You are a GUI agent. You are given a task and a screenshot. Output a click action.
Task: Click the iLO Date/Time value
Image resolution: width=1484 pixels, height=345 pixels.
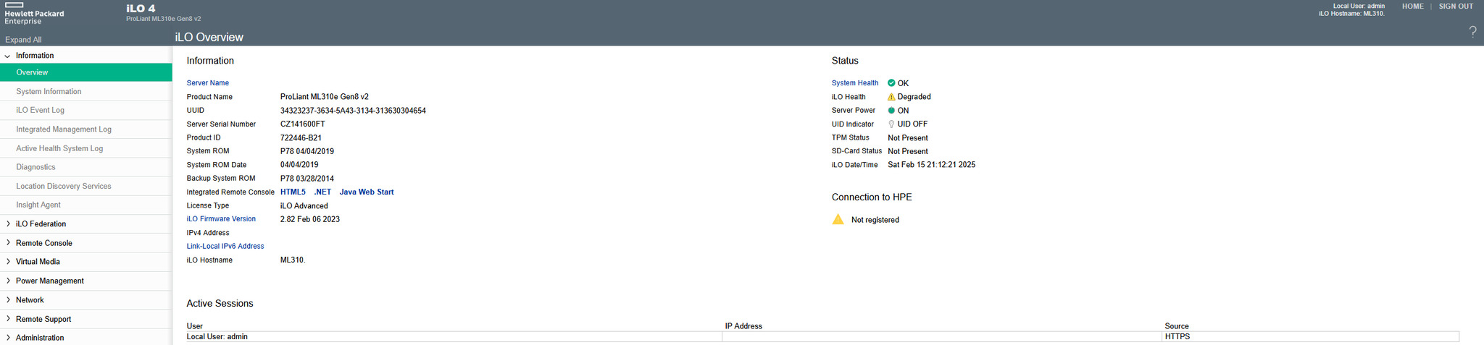click(x=931, y=165)
